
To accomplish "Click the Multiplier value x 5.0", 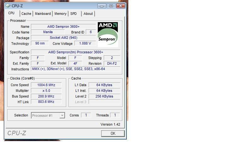I will click(x=46, y=91).
